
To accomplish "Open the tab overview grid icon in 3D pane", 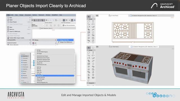I will (x=97, y=47).
